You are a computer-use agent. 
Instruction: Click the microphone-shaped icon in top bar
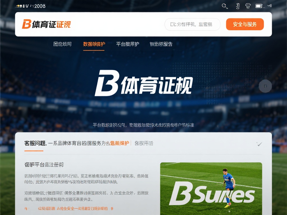(x=238, y=6)
